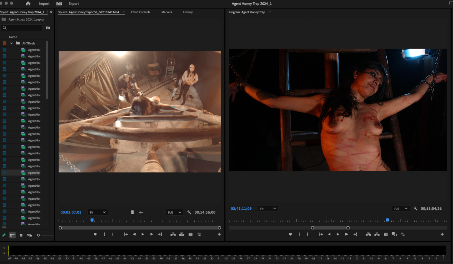Click the Import workspace button
The height and width of the screenshot is (264, 453).
click(x=44, y=4)
